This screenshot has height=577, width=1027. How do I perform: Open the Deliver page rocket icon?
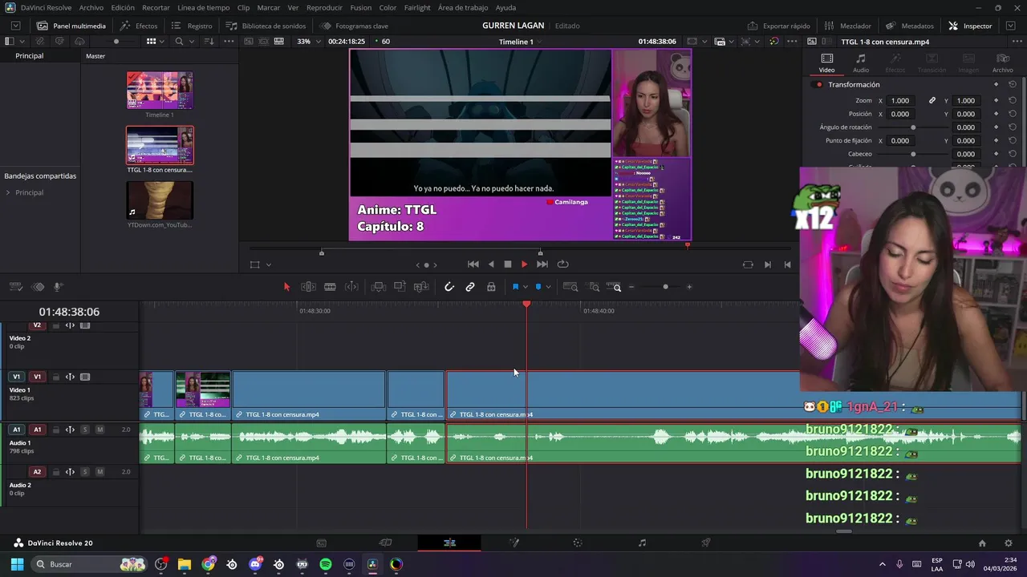tap(706, 543)
